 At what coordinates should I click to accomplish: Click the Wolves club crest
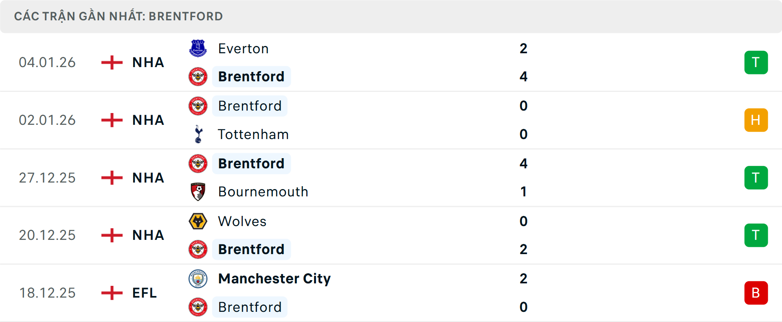coord(198,221)
